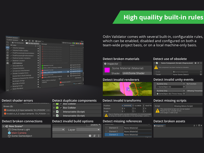Open the kebab menu on Some Component header
Screen dimensions: 204x153
pos(201,63)
